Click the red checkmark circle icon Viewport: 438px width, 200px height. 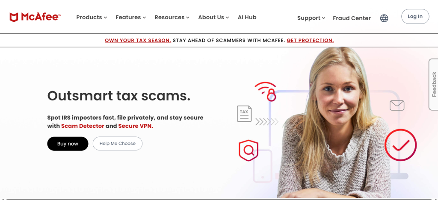(400, 145)
